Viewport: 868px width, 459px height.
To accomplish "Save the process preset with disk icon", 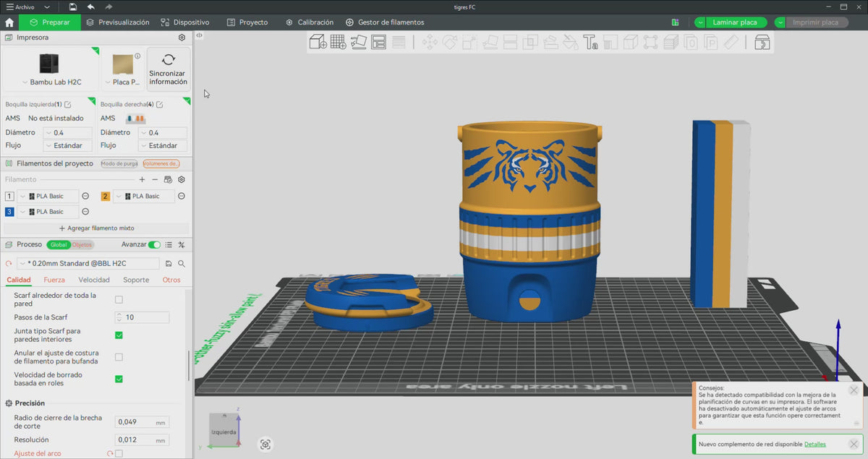I will (169, 264).
